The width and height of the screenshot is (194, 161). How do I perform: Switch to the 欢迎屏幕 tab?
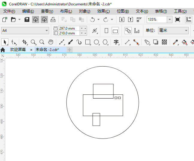pos(18,50)
